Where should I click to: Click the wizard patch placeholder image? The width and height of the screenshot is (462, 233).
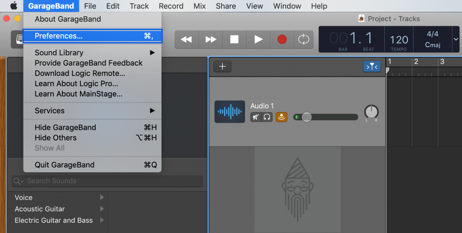298,190
